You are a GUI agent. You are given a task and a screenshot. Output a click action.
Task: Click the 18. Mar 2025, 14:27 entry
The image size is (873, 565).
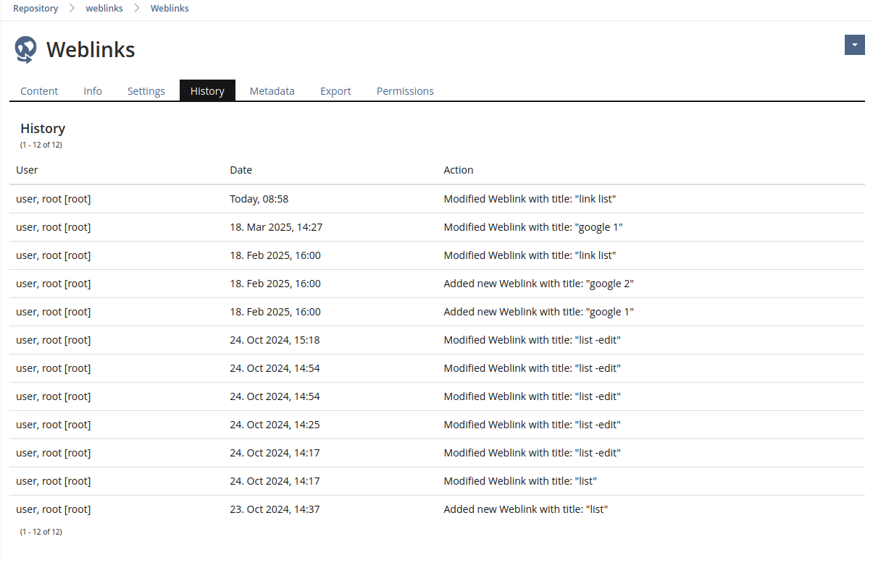pos(276,227)
